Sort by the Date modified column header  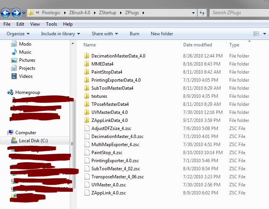pos(197,45)
